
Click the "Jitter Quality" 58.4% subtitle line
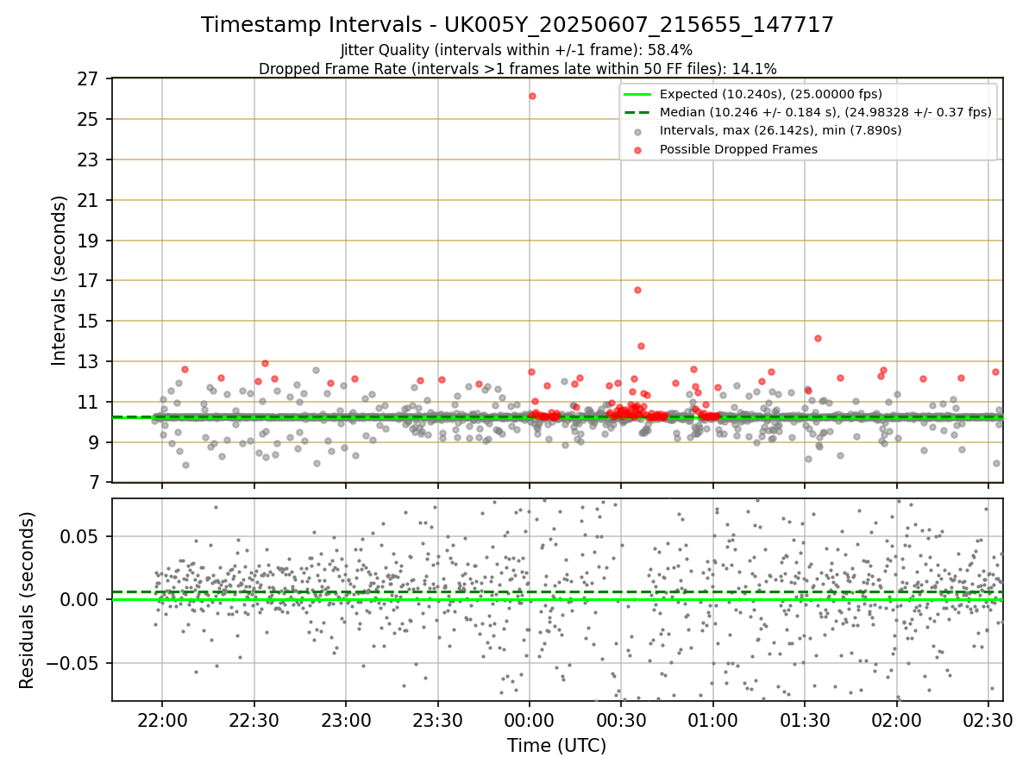[517, 51]
